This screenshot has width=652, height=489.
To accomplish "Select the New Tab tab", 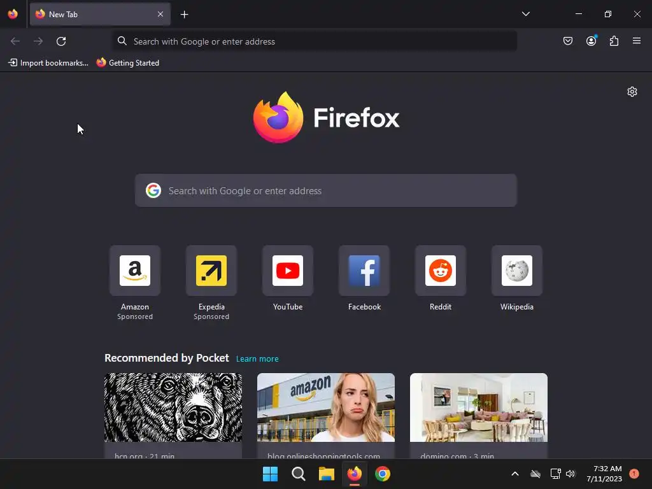I will tap(100, 14).
